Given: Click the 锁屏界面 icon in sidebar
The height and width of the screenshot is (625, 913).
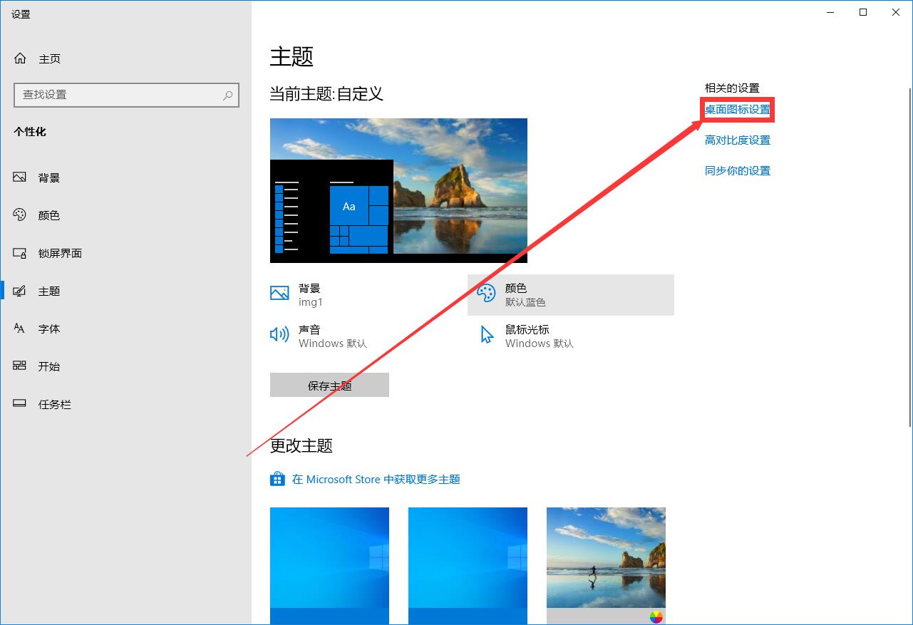Looking at the screenshot, I should pyautogui.click(x=20, y=253).
